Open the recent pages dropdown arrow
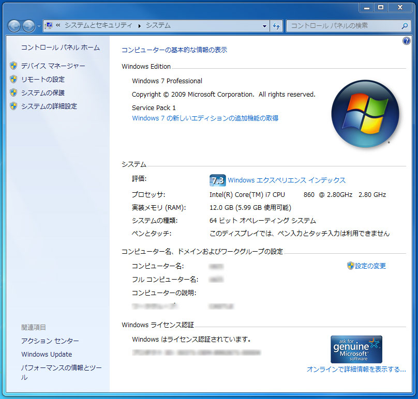This screenshot has width=418, height=399. point(39,26)
